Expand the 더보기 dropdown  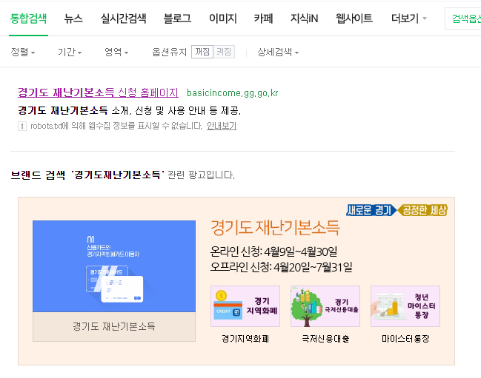408,18
